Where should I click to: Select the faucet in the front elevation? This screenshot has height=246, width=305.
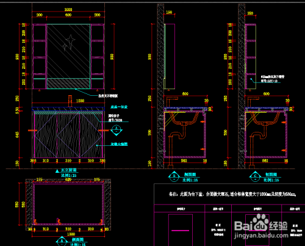pyautogui.click(x=70, y=101)
